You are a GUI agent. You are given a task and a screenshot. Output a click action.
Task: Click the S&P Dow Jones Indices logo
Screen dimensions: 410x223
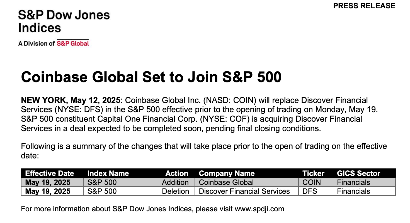pos(64,21)
